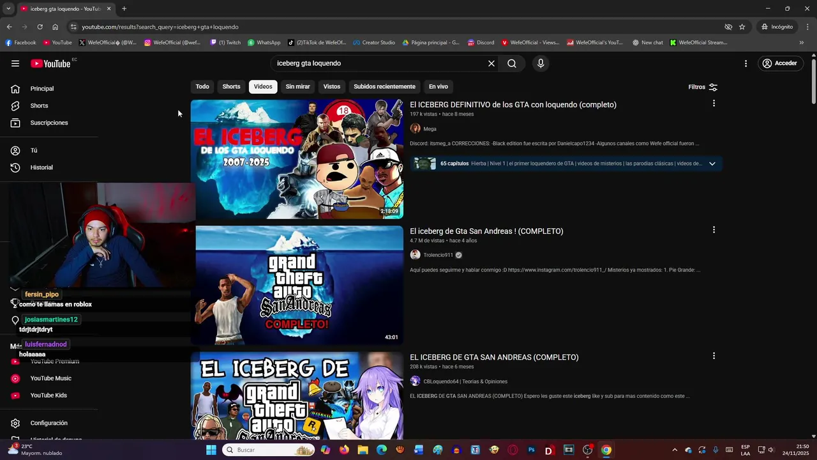Open the Incógnito profile button
This screenshot has height=460, width=817.
[x=777, y=27]
